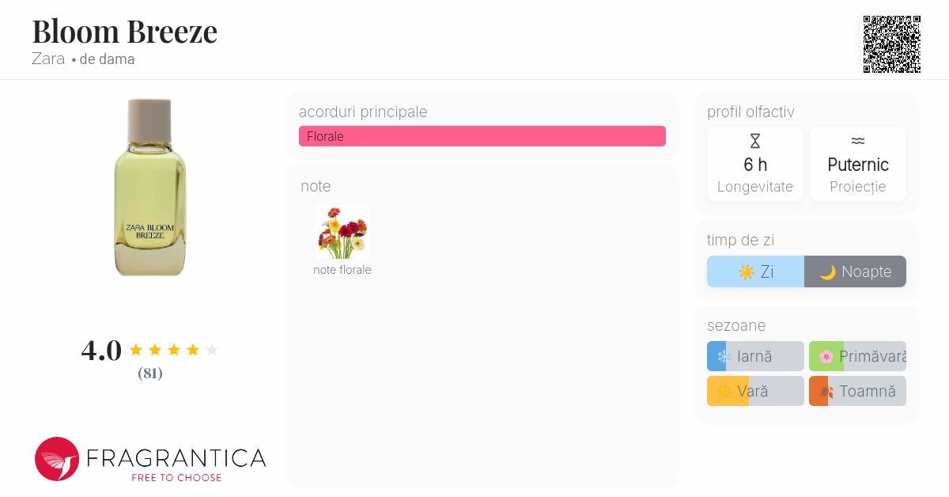Click the Bloom Breeze bottle image
Screen dimensions: 949x497
pos(150,188)
